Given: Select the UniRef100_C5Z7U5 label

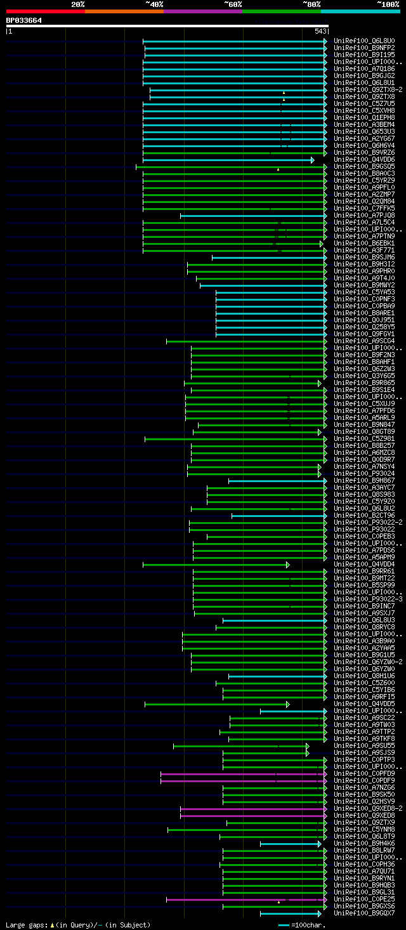Looking at the screenshot, I should pyautogui.click(x=364, y=104).
